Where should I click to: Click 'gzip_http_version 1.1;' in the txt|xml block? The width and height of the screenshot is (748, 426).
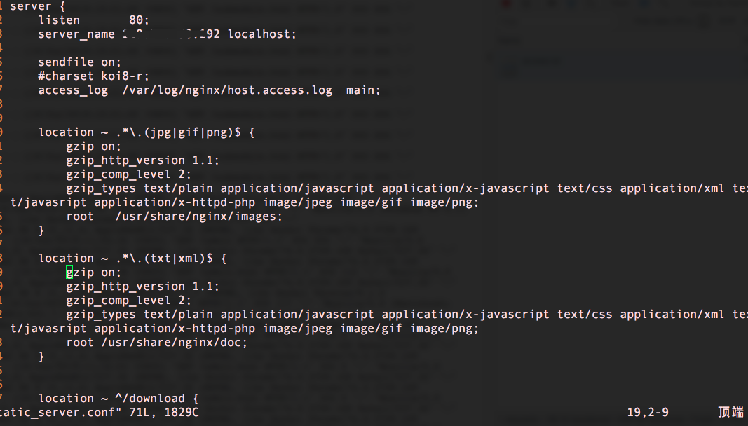(142, 287)
